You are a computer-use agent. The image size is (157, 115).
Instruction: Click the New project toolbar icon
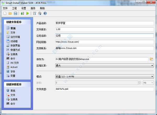pos(5,13)
